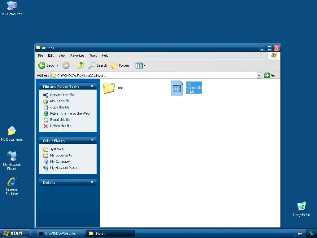Click Rename this file link

(62, 95)
